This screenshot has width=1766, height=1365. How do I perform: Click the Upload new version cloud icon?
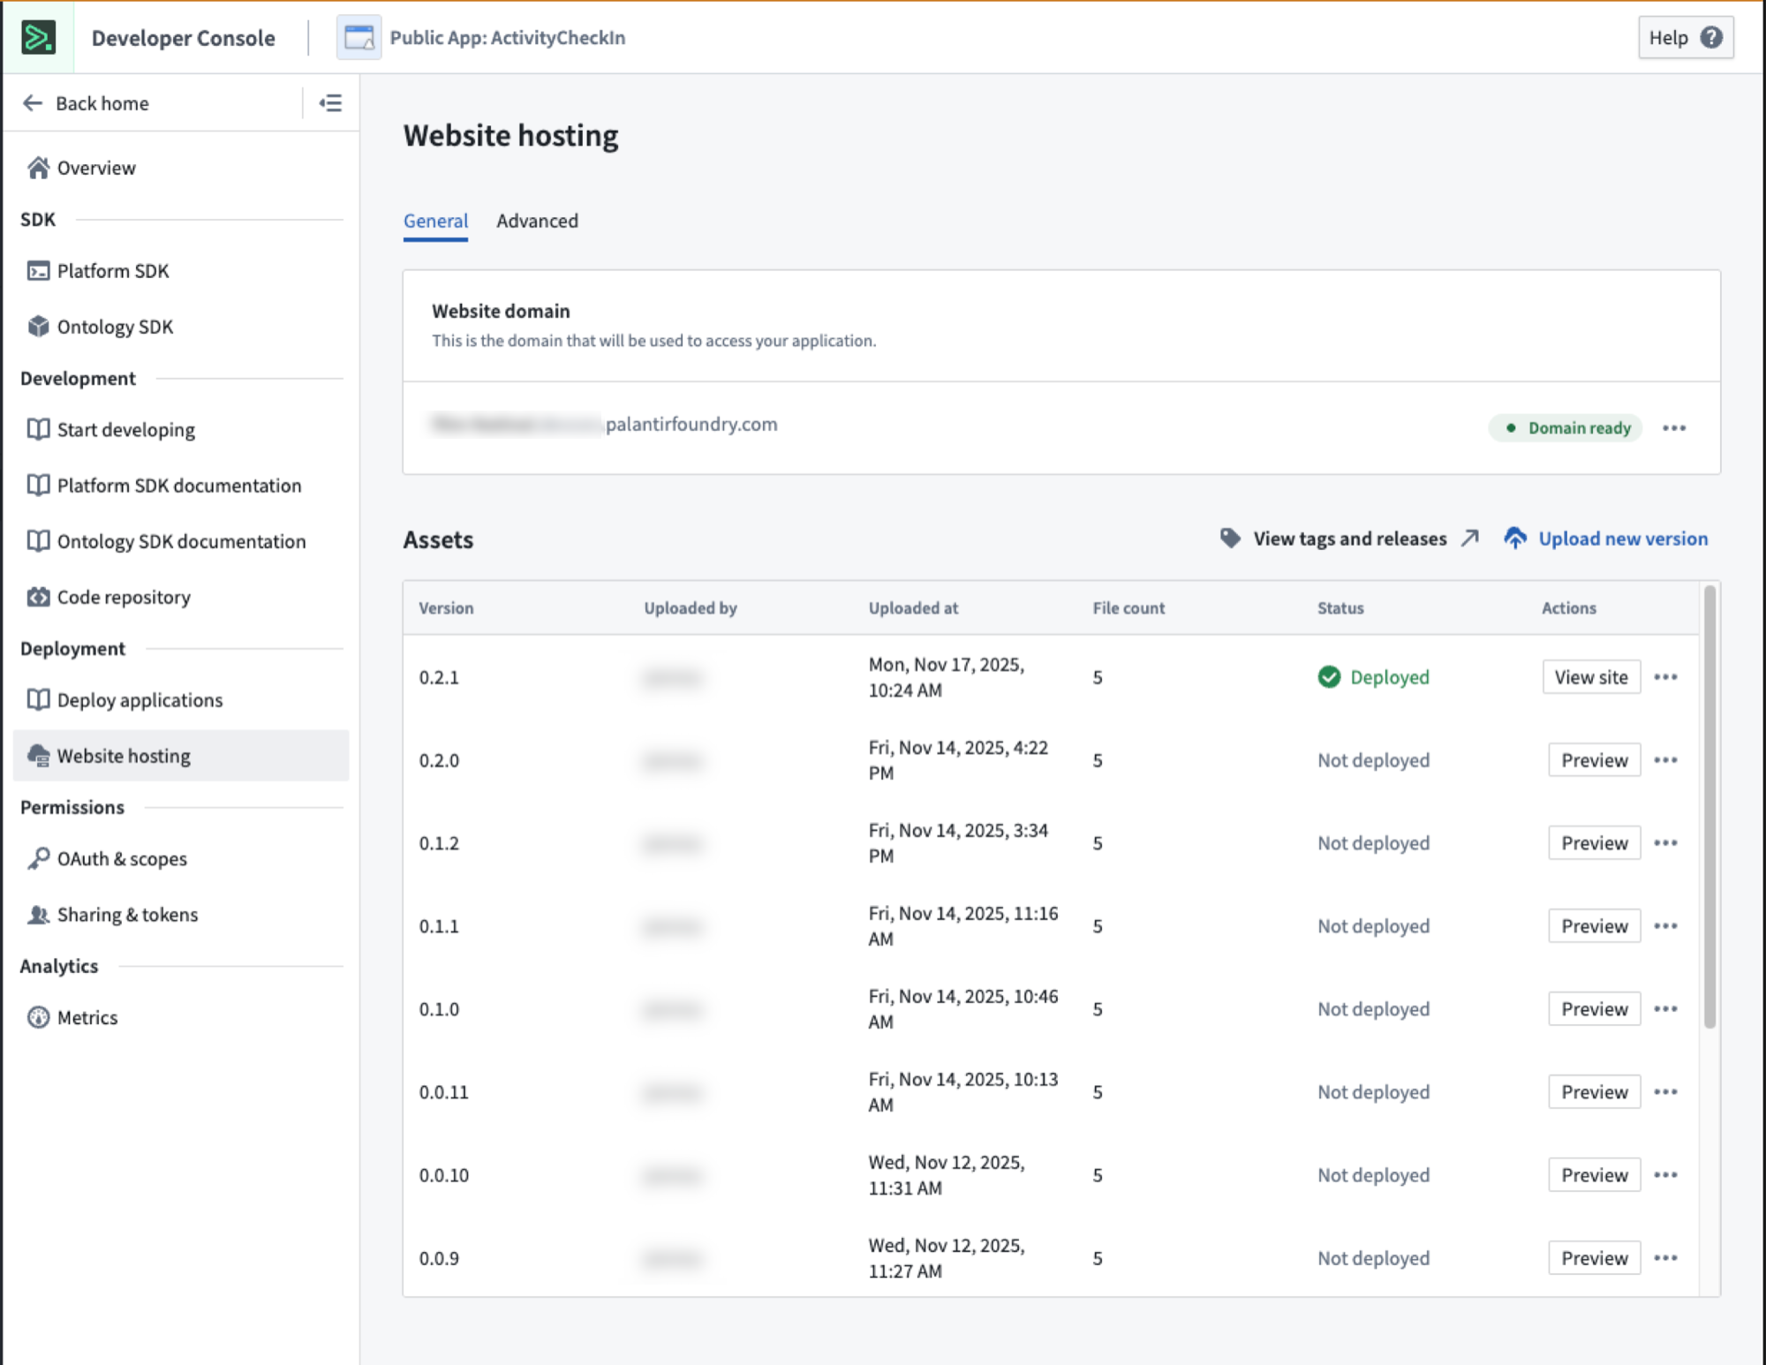[x=1516, y=538]
